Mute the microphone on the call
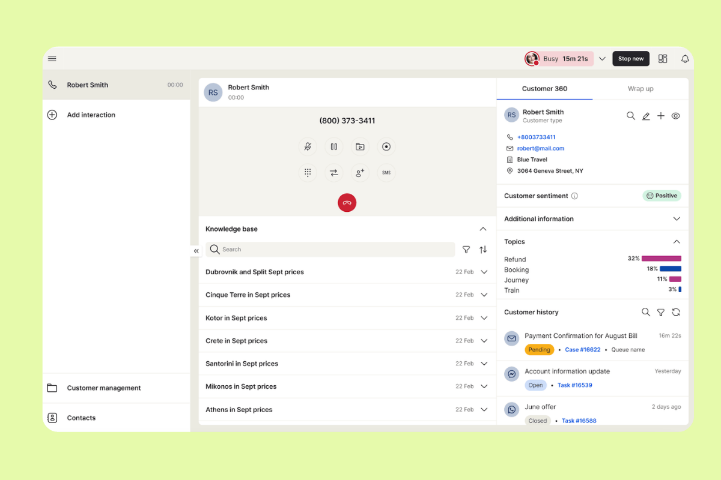721x480 pixels. point(308,146)
